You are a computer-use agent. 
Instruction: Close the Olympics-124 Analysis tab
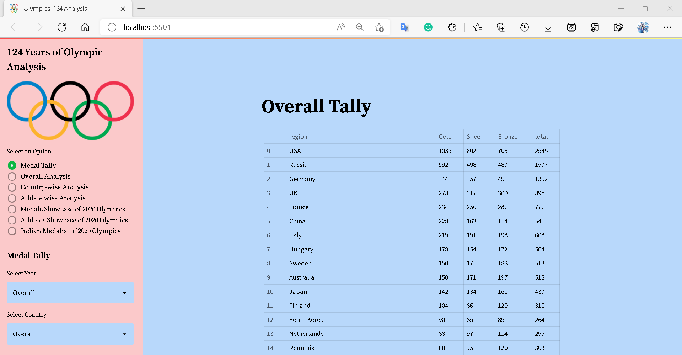123,9
